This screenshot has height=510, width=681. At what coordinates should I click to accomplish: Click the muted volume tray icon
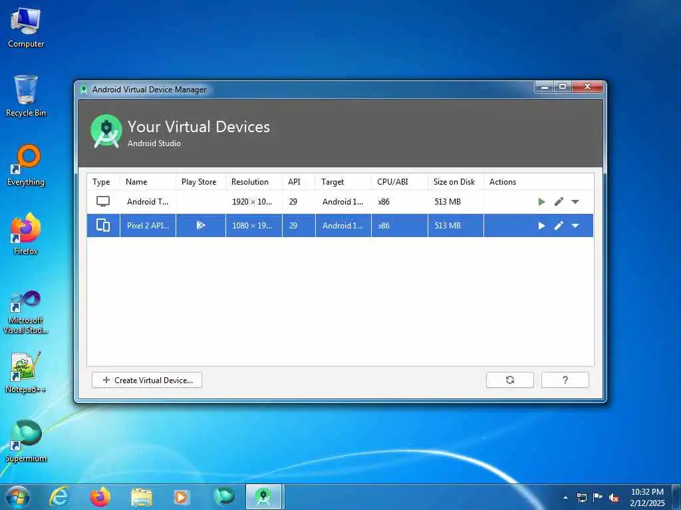coord(614,497)
